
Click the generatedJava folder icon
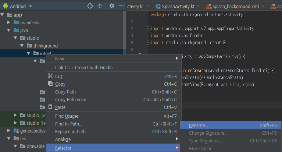click(x=17, y=131)
